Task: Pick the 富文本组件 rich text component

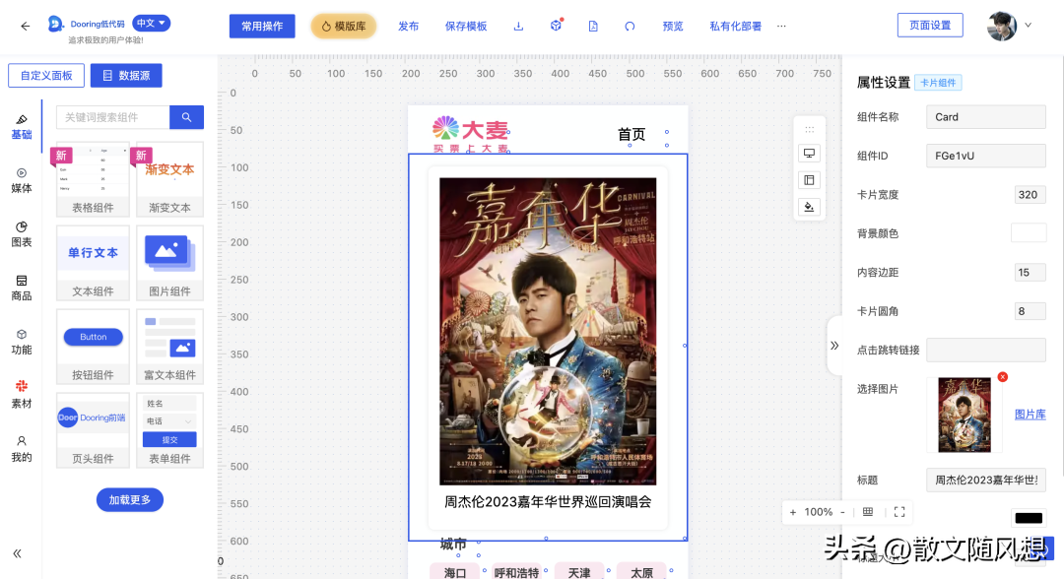Action: (169, 347)
